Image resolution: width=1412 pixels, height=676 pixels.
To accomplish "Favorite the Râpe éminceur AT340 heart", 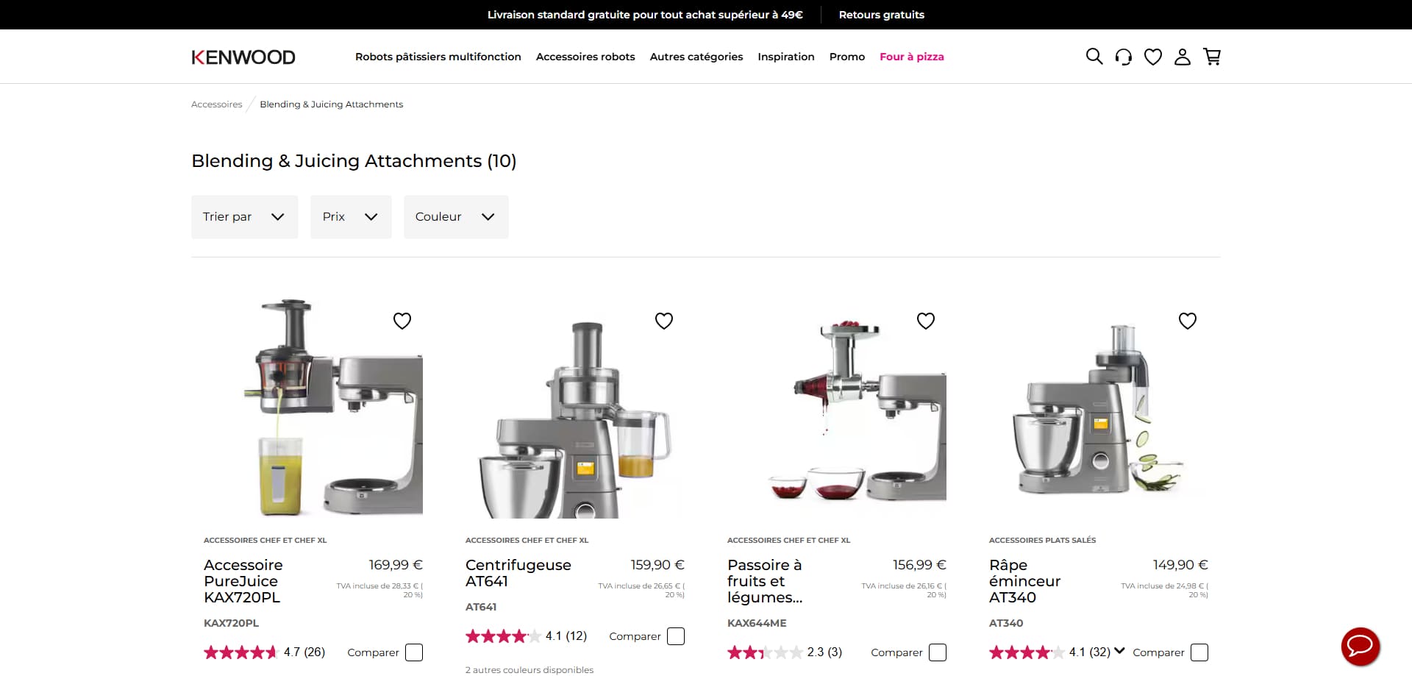I will [1188, 321].
